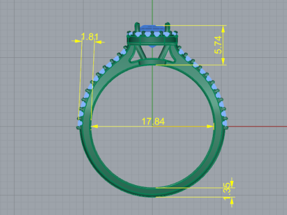The width and height of the screenshot is (287, 215).
Task: Select the blue center gemstone
Action: (152, 29)
